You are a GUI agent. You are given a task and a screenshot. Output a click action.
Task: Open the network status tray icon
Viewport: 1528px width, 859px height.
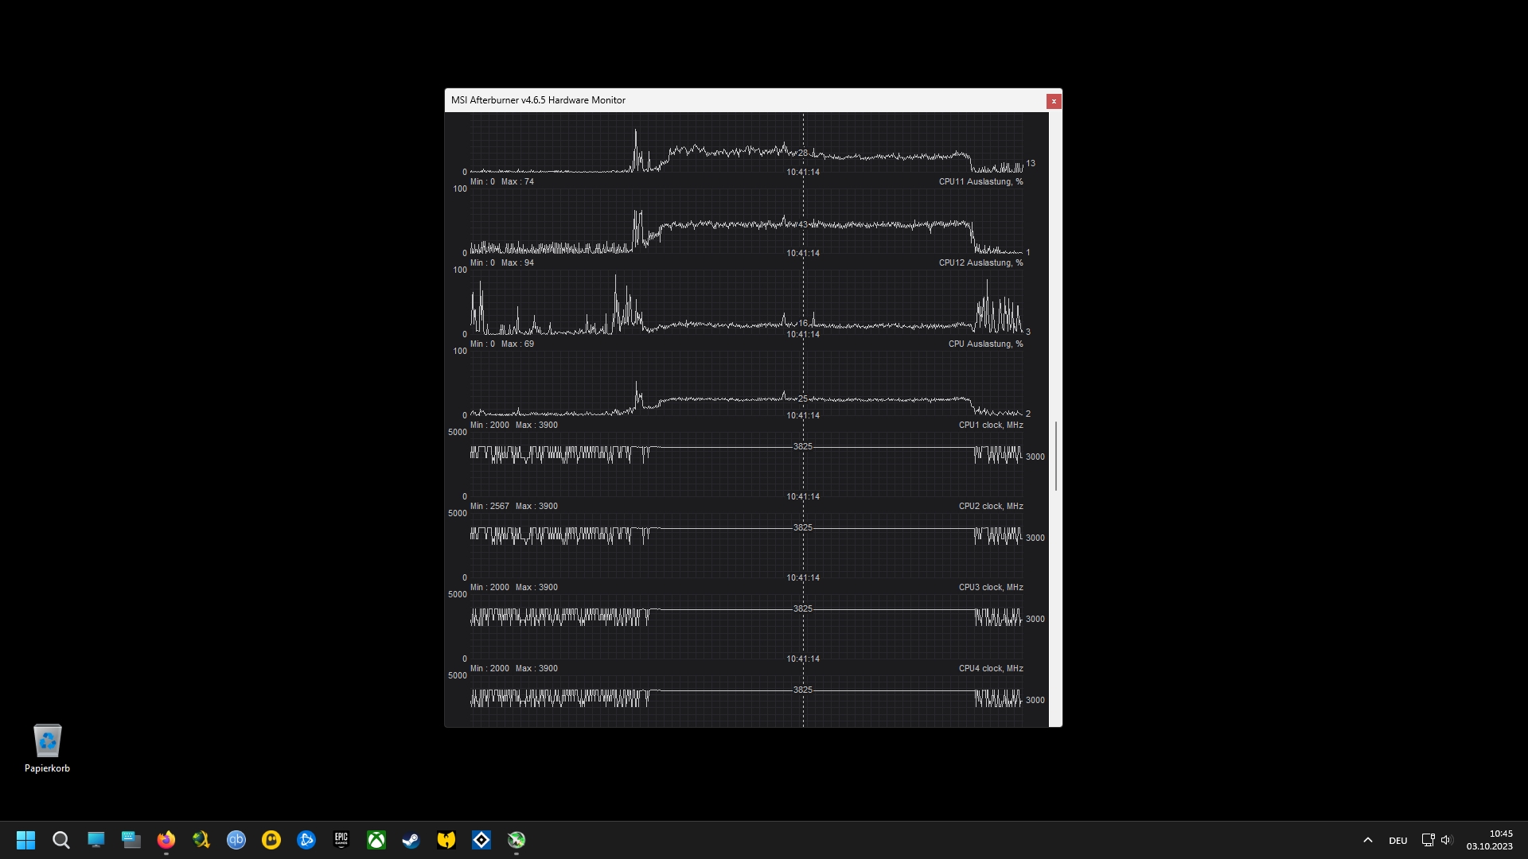[1428, 840]
